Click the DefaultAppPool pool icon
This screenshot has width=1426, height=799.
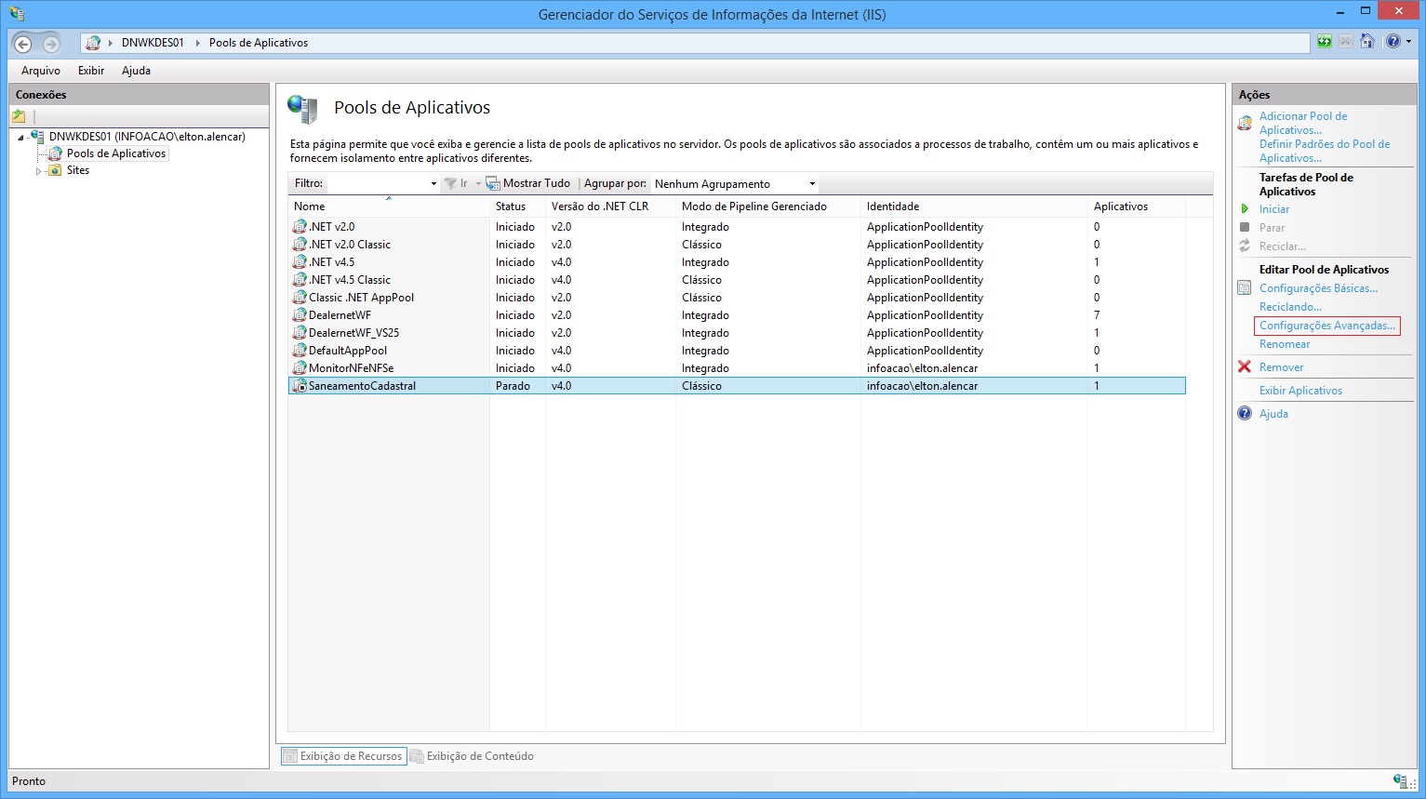300,350
